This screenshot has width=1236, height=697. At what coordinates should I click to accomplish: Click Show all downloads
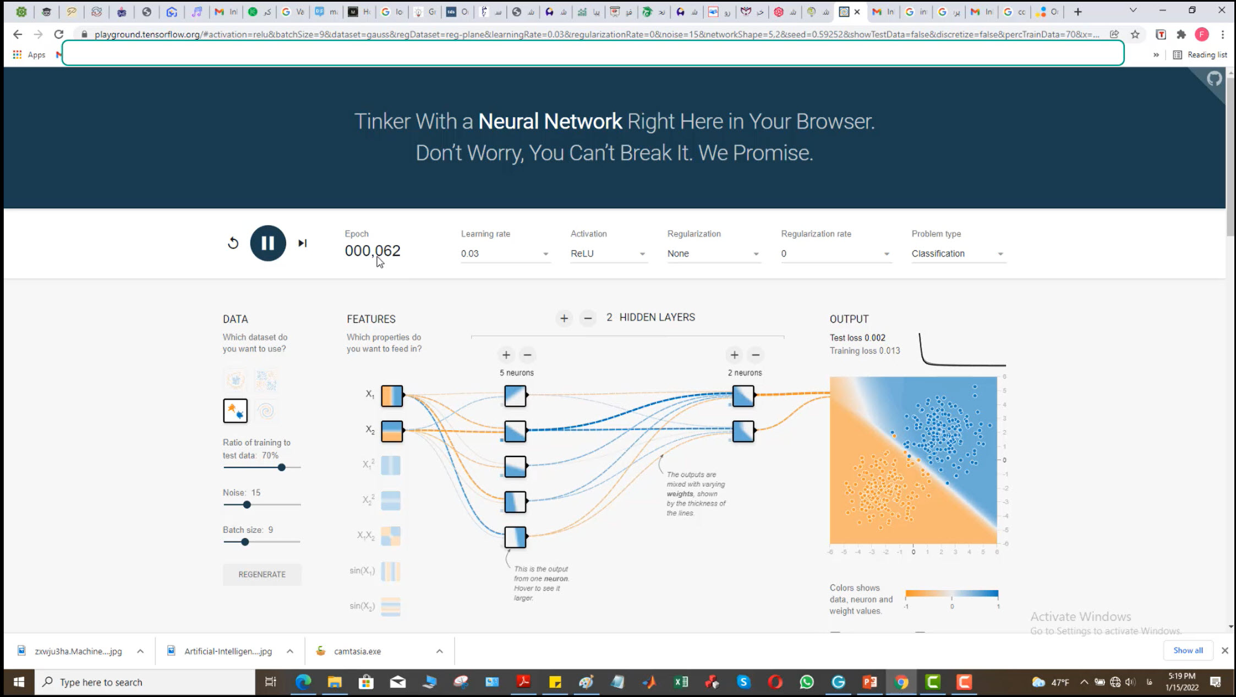tap(1188, 650)
